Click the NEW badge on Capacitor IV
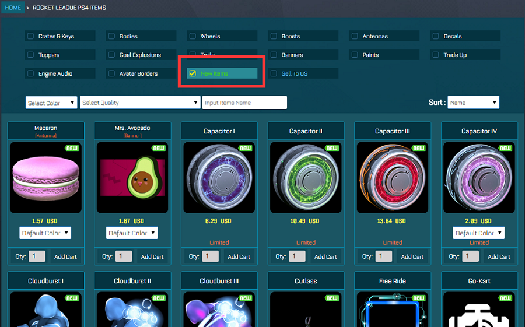This screenshot has height=327, width=525. pyautogui.click(x=505, y=148)
